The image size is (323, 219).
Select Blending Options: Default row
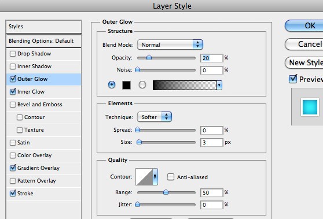coord(43,41)
